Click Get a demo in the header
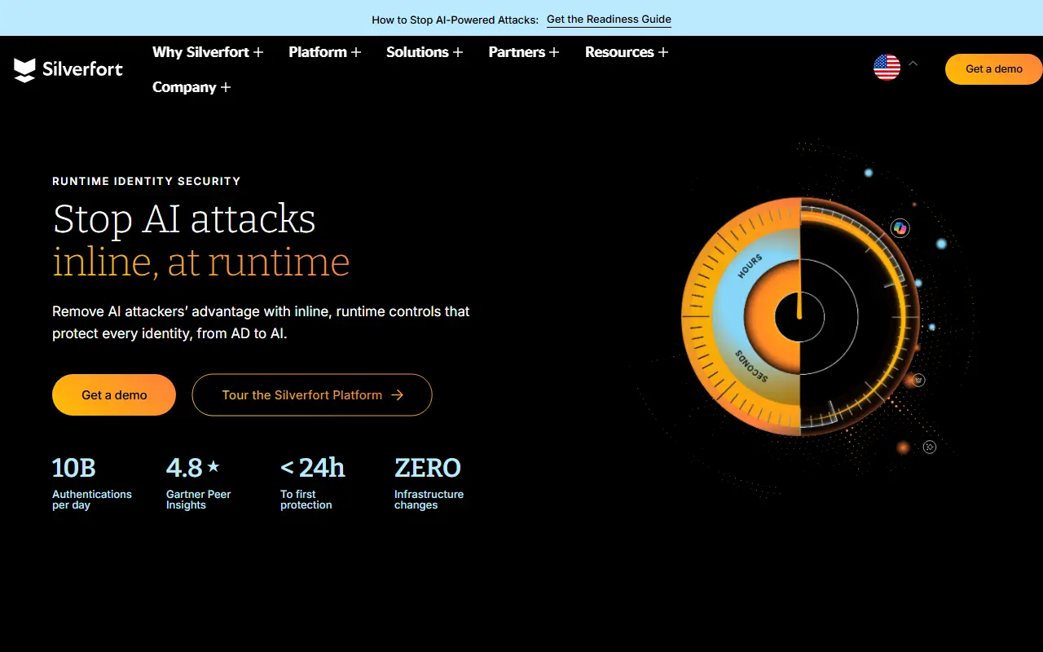The width and height of the screenshot is (1043, 652). pyautogui.click(x=994, y=69)
